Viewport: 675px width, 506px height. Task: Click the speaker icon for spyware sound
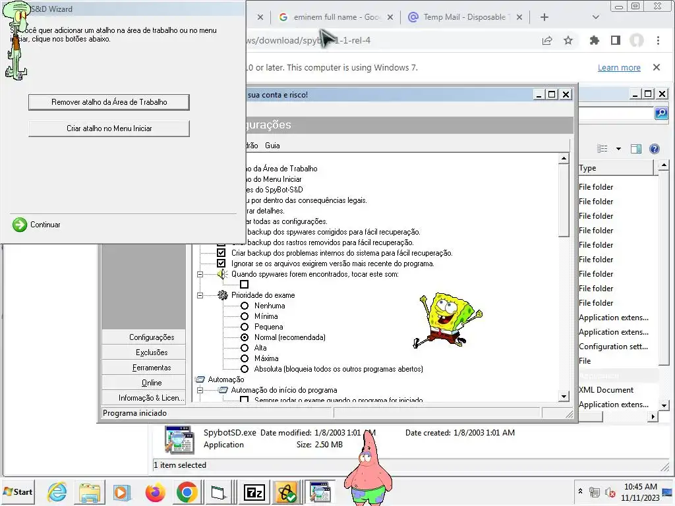tap(222, 274)
